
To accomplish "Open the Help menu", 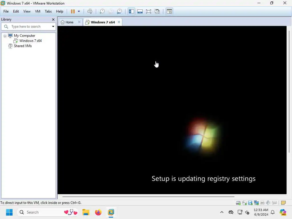I will [60, 11].
